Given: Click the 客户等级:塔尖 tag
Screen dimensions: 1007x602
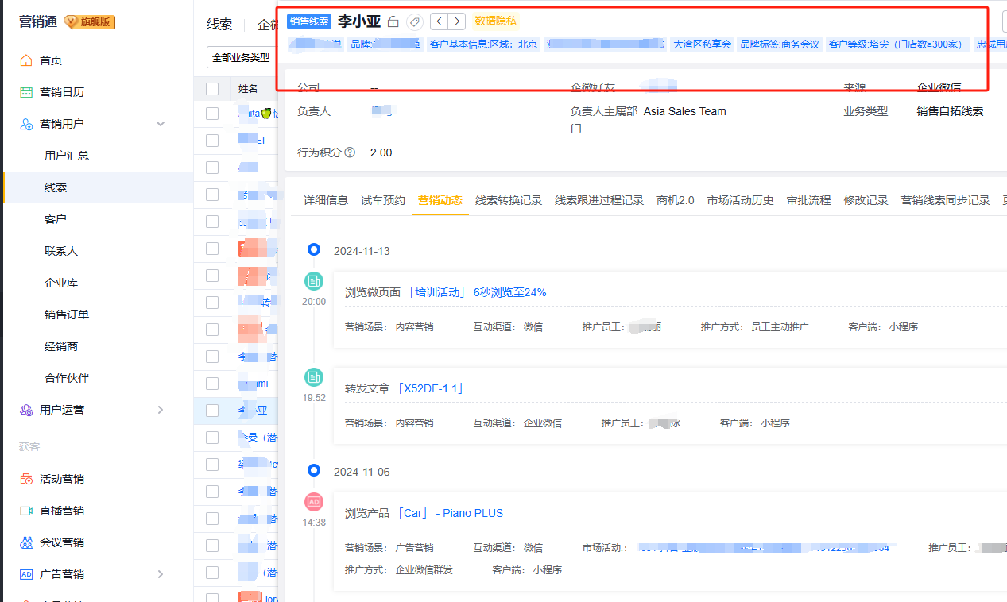Looking at the screenshot, I should (897, 44).
